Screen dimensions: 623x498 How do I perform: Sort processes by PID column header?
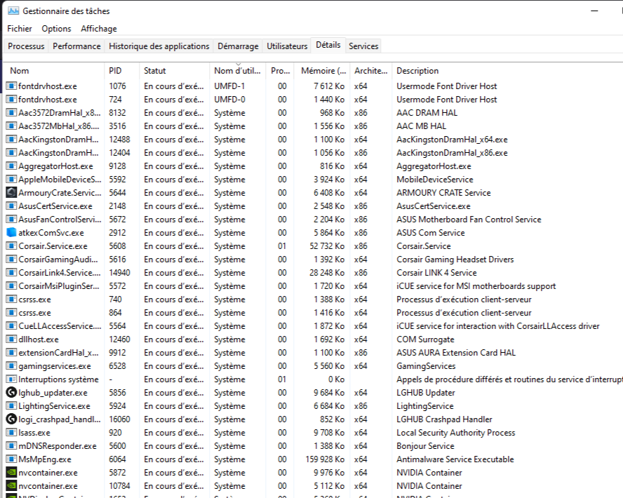(115, 71)
